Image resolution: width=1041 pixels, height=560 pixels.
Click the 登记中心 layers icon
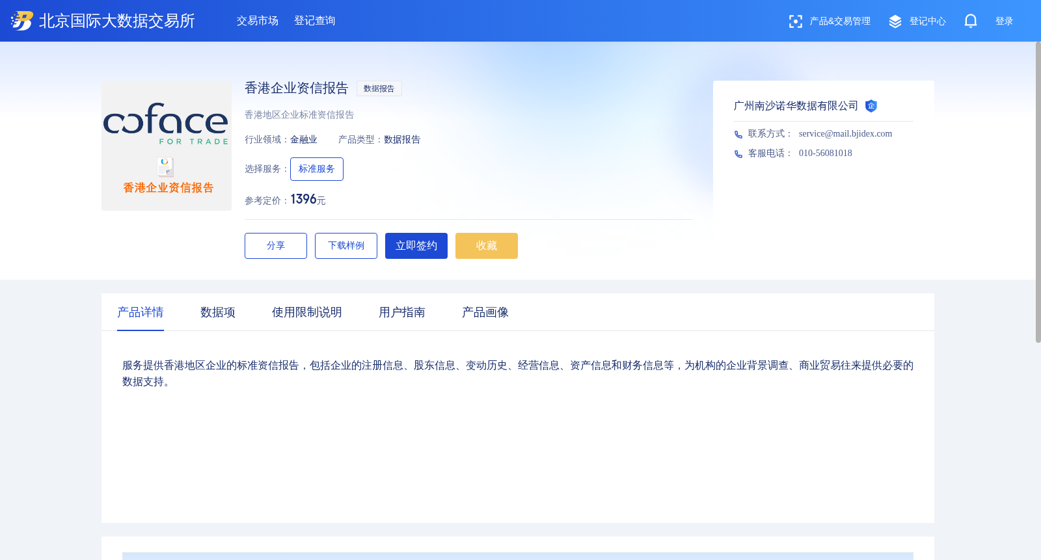point(895,21)
